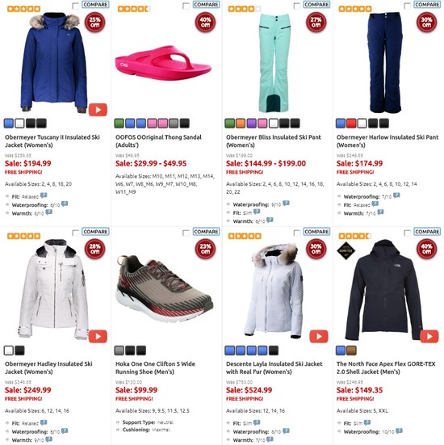This screenshot has width=444, height=445.
Task: Select the red color swatch for Harlow ski pant
Action: point(351,124)
